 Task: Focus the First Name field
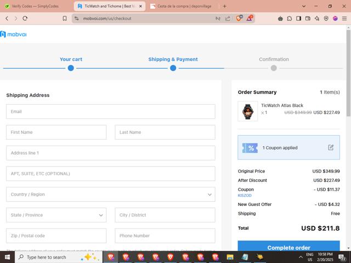pyautogui.click(x=56, y=132)
